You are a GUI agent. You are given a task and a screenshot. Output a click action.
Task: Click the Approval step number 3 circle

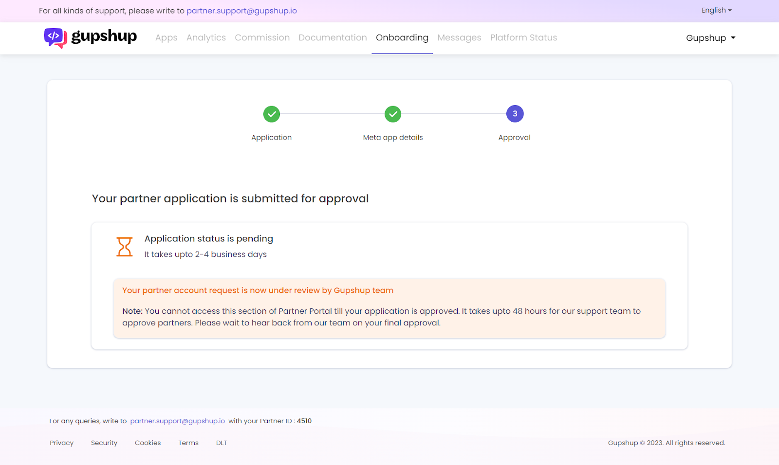coord(515,113)
